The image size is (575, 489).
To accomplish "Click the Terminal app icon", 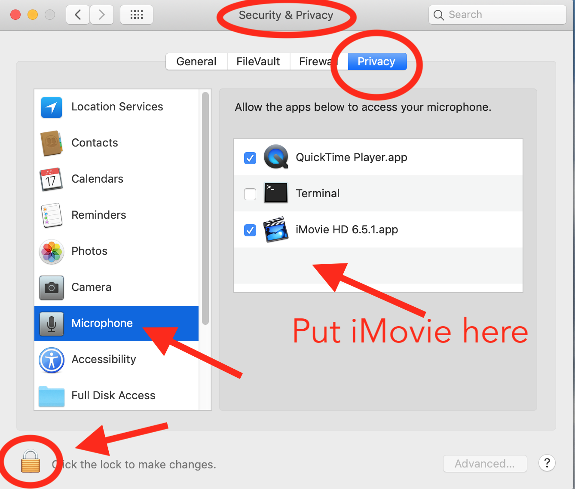I will tap(276, 193).
